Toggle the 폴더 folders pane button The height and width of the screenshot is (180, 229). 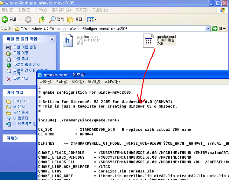75,19
